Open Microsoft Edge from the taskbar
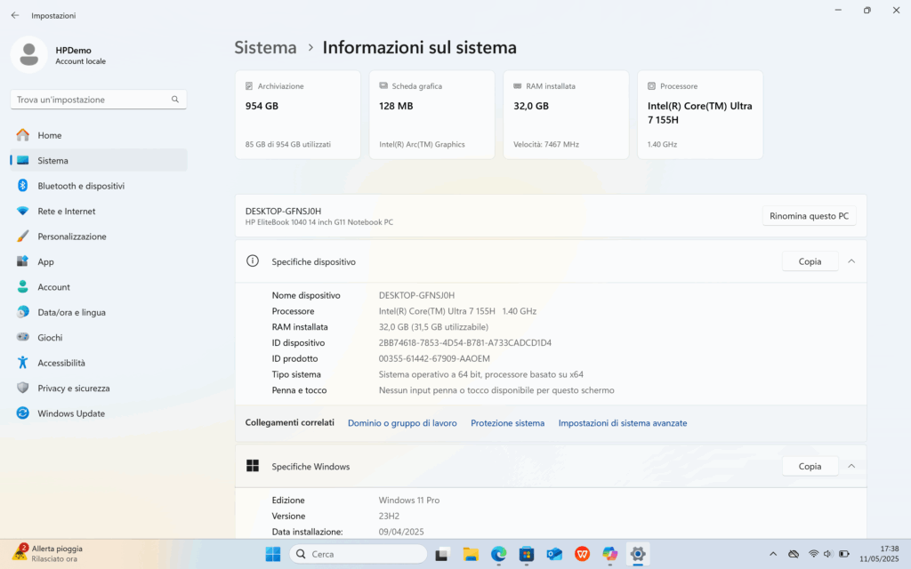The image size is (911, 569). pyautogui.click(x=498, y=554)
